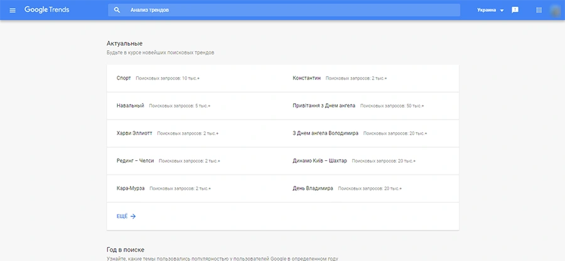Open З Днём ангела Володимира trend
565x261 pixels.
point(325,133)
